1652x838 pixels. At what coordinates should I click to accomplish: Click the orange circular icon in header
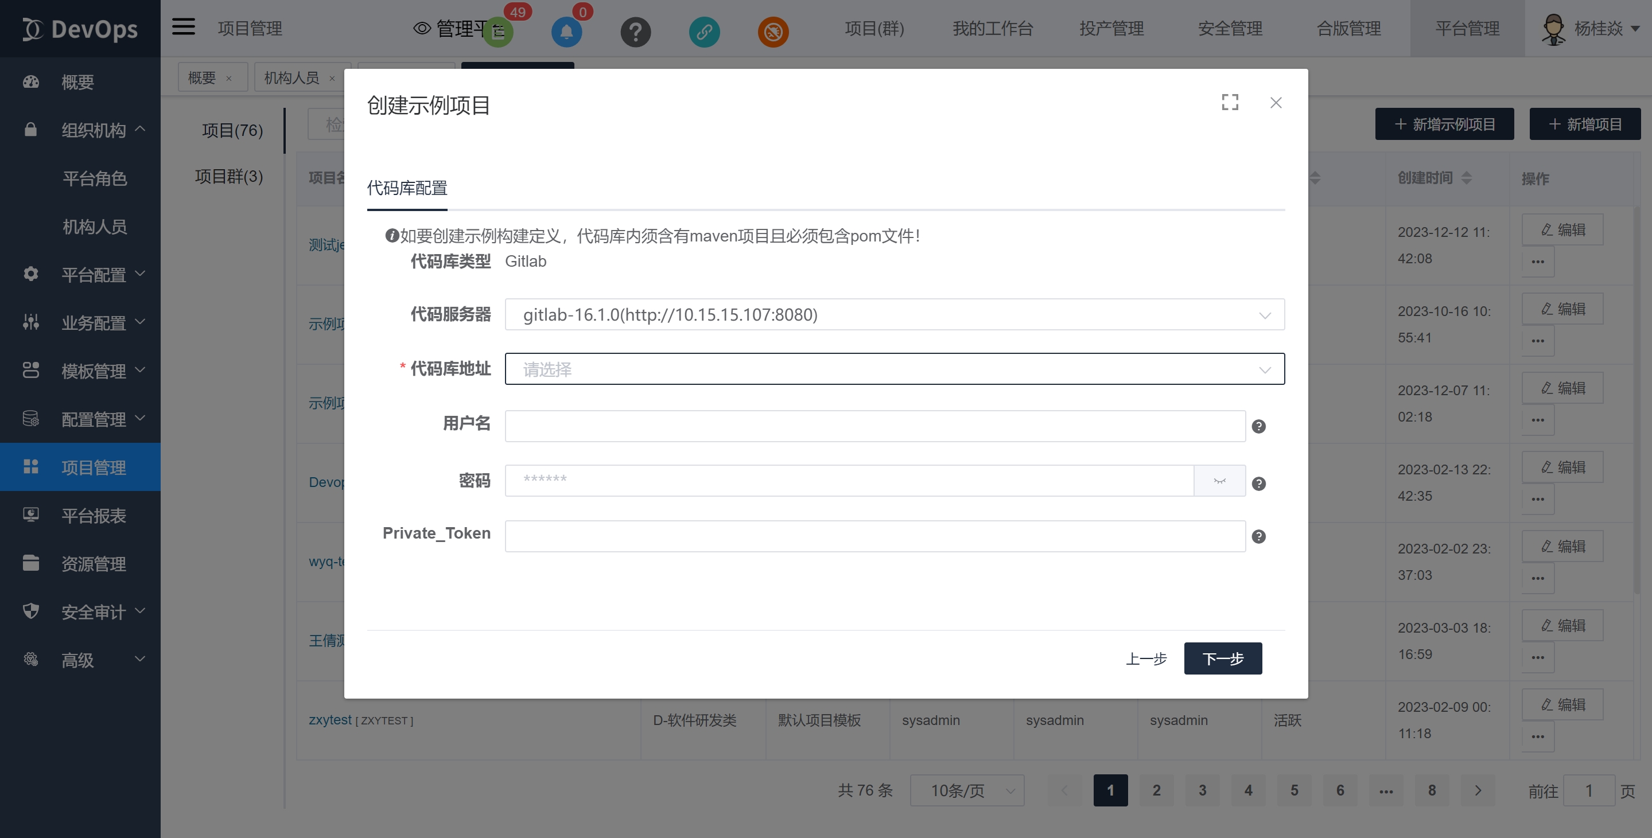(x=773, y=32)
